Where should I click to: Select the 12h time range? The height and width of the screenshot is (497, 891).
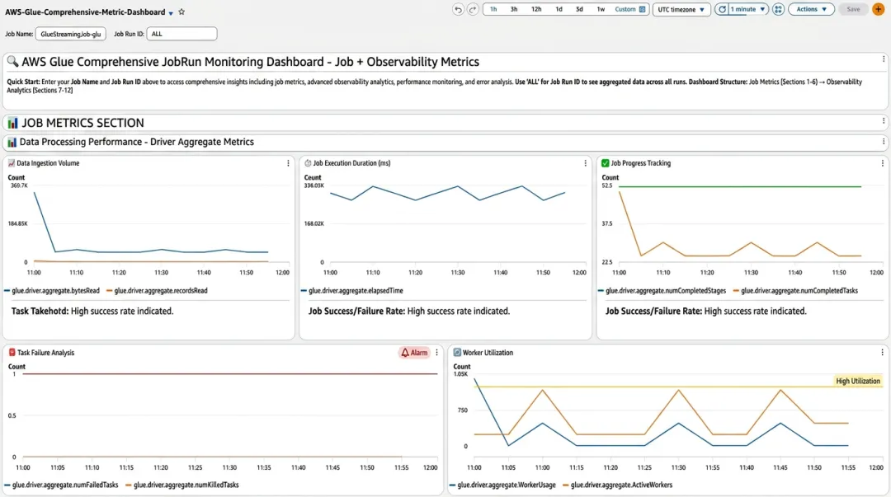click(x=536, y=10)
